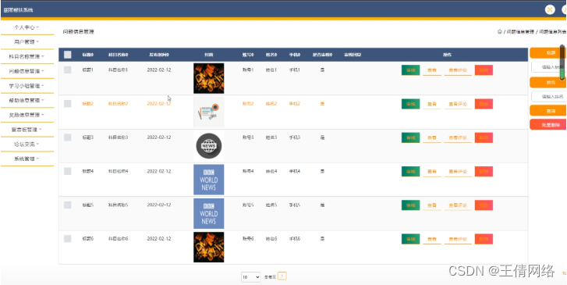Check the checkbox for row 标题5

tap(68, 205)
